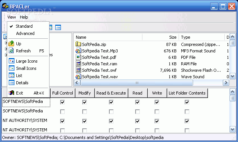238x142 pixels.
Task: Click the Softpedia Test.Mp3 file icon
Action: pos(78,51)
